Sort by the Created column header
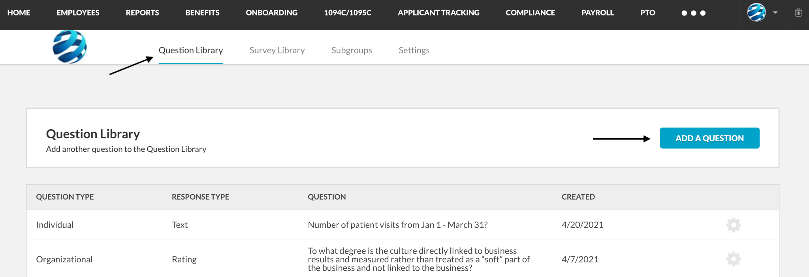Viewport: 809px width, 277px height. pyautogui.click(x=578, y=197)
